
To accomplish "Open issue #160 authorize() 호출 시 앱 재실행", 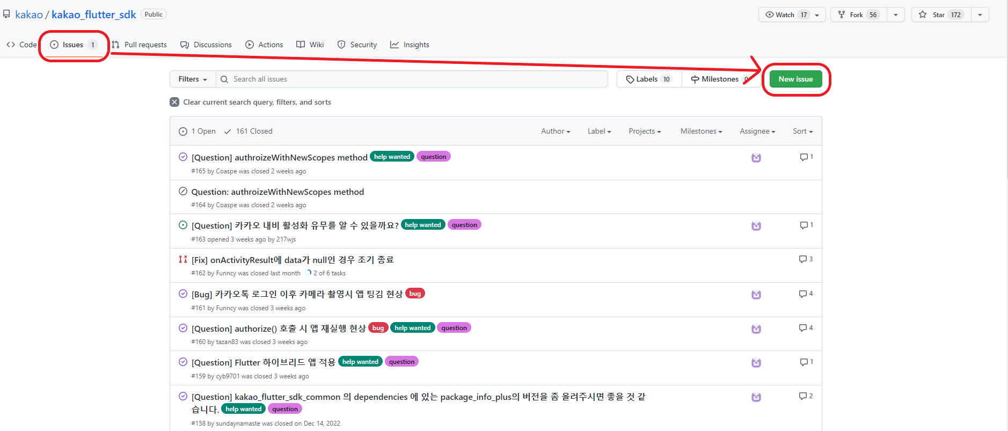I will pos(279,328).
